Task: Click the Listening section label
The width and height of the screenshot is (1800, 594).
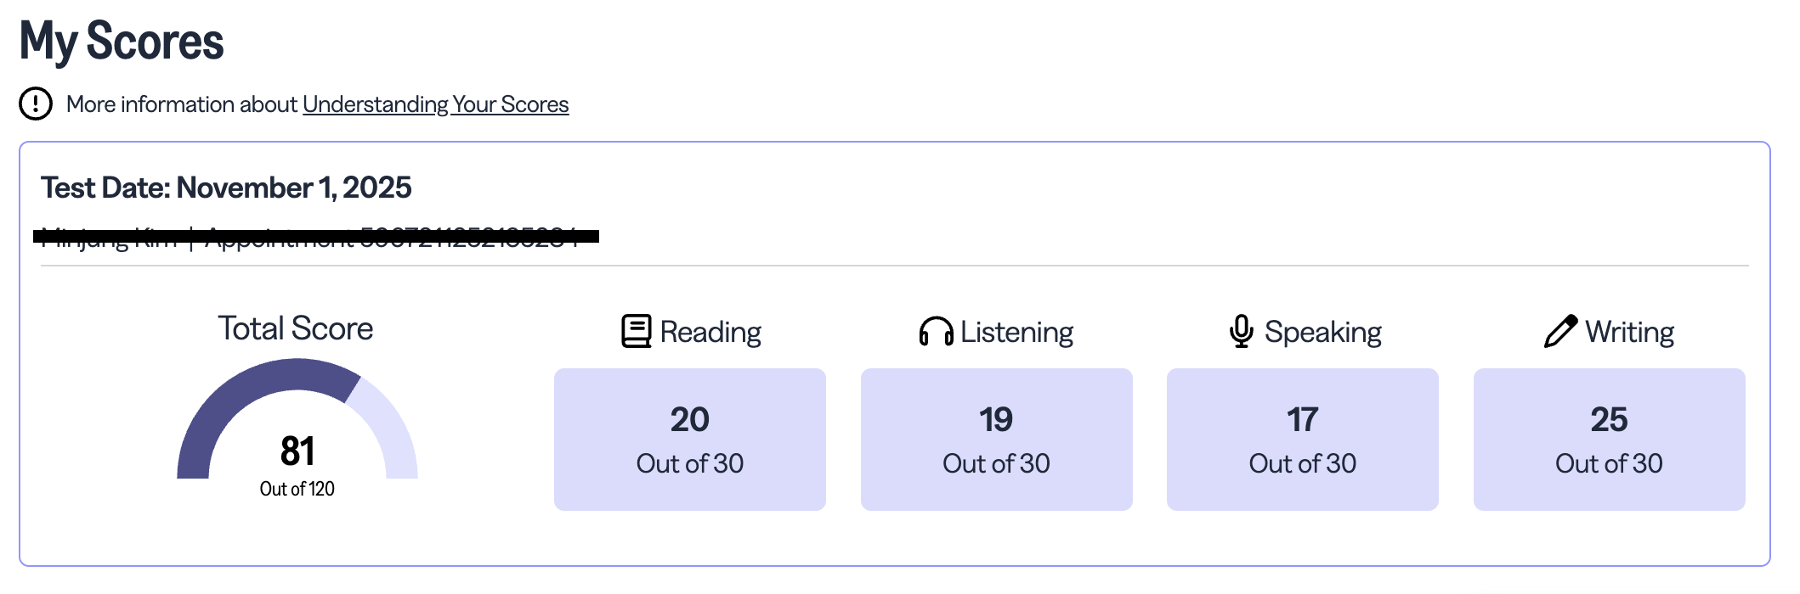Action: point(1016,332)
